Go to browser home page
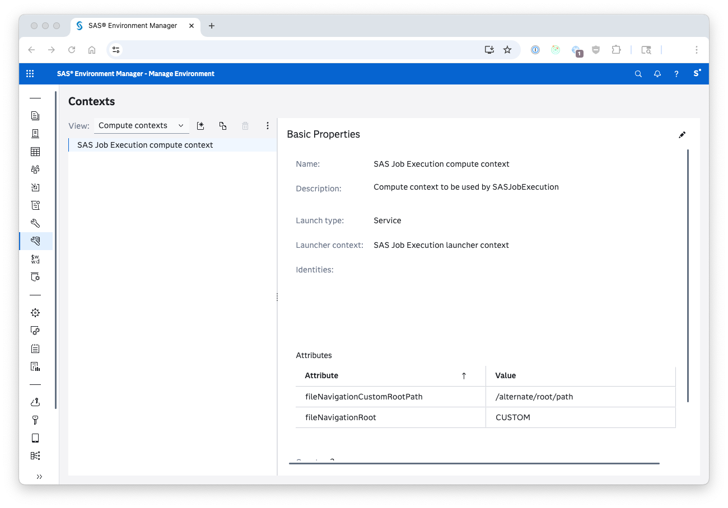This screenshot has width=728, height=508. point(92,50)
